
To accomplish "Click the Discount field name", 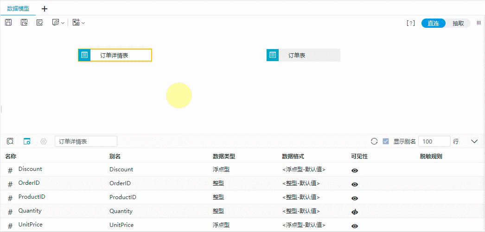I will [30, 169].
